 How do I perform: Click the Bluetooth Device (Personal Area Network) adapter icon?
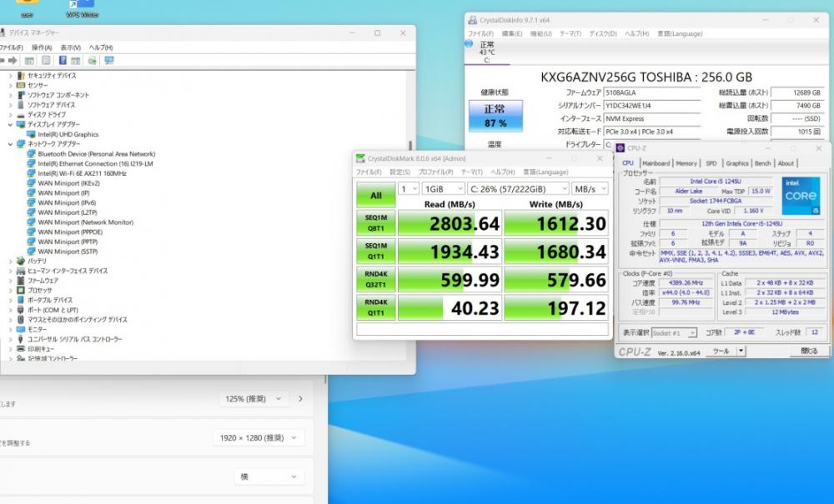[31, 154]
